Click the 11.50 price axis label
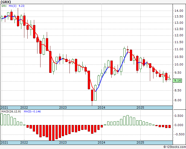The height and width of the screenshot is (149, 186). pos(179,42)
